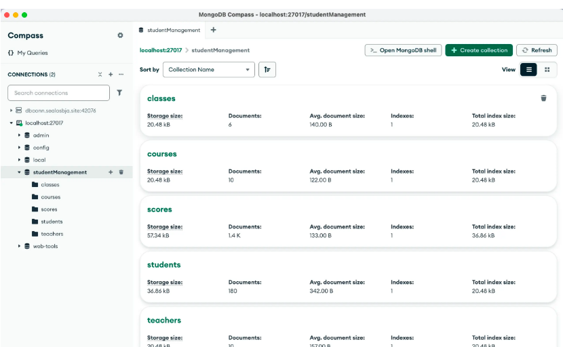Collapse the studentManagement database
The width and height of the screenshot is (563, 347).
(x=19, y=172)
